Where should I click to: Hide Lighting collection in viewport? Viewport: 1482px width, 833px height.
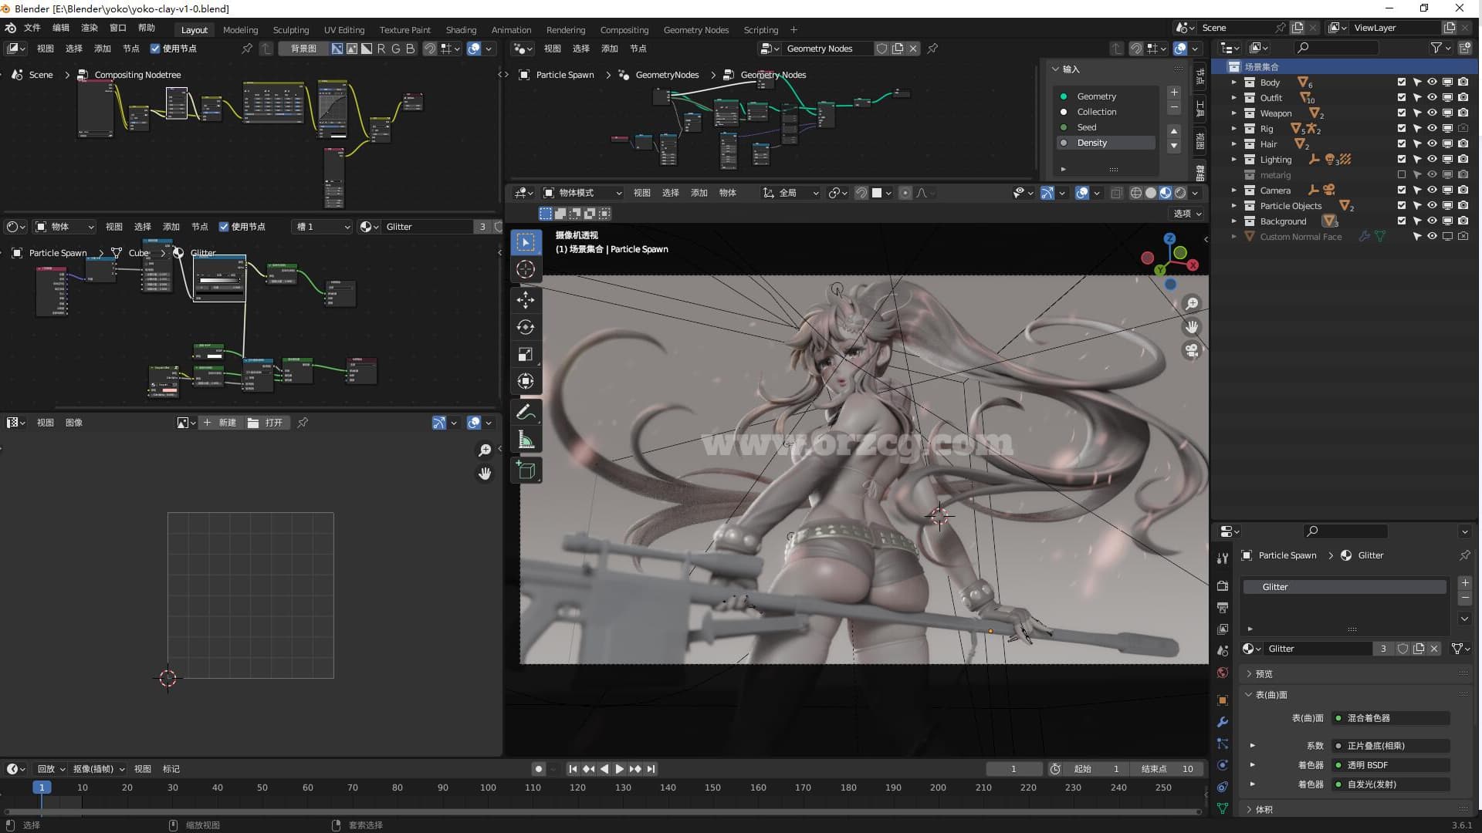pos(1432,159)
